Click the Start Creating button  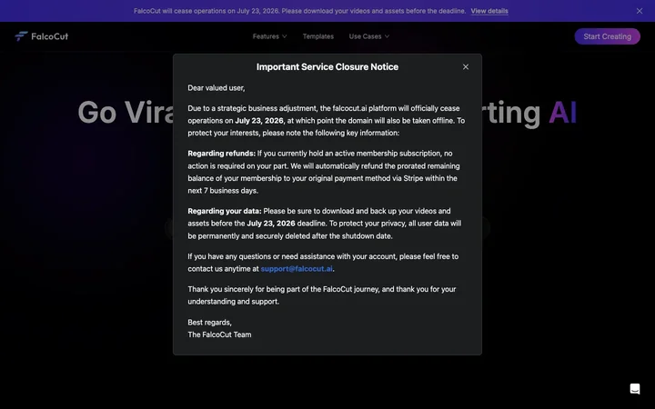click(607, 36)
